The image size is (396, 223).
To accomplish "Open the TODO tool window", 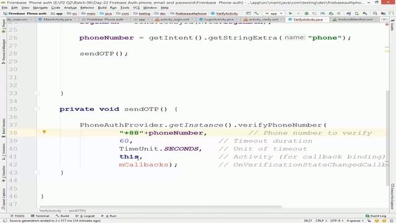I will point(17,216).
